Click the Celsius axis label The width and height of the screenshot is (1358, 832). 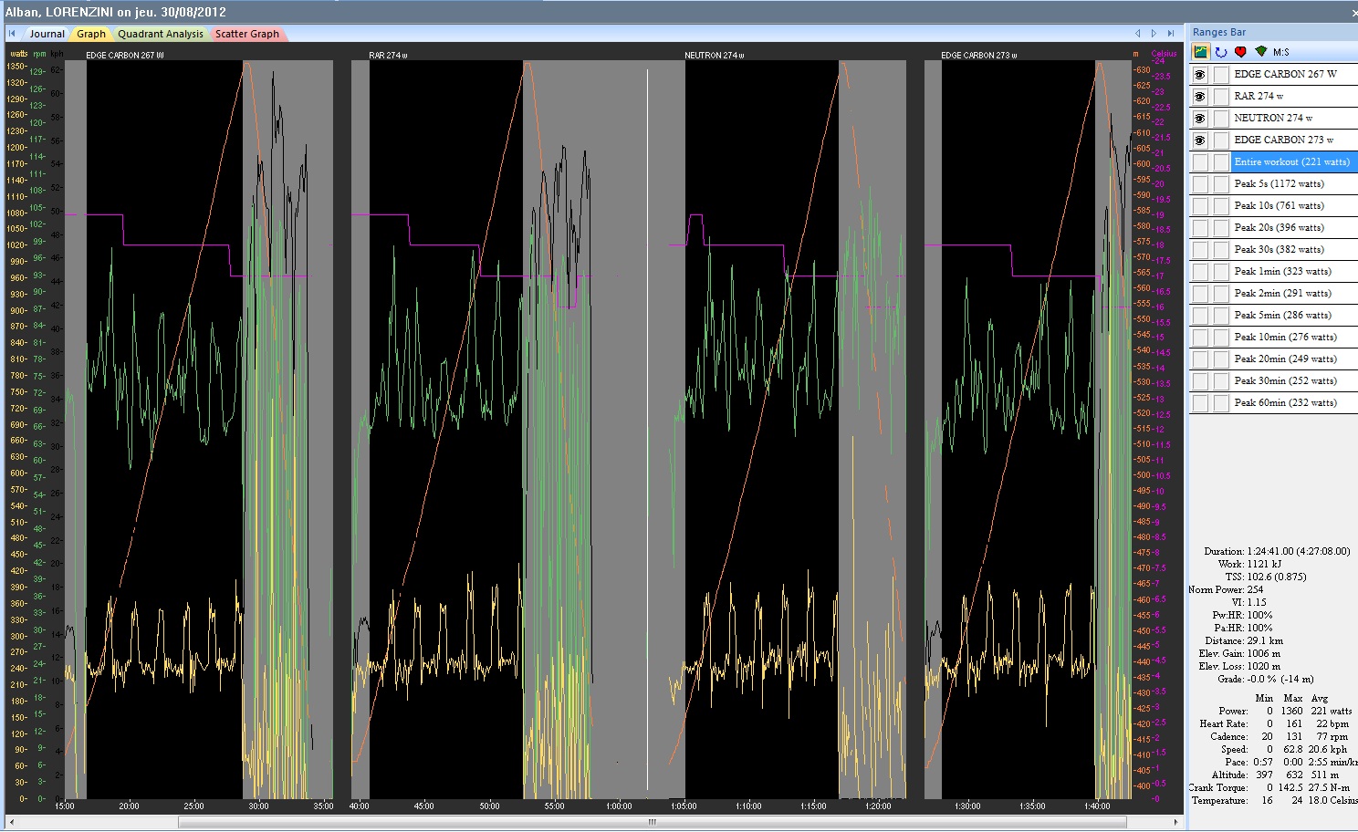[x=1165, y=54]
